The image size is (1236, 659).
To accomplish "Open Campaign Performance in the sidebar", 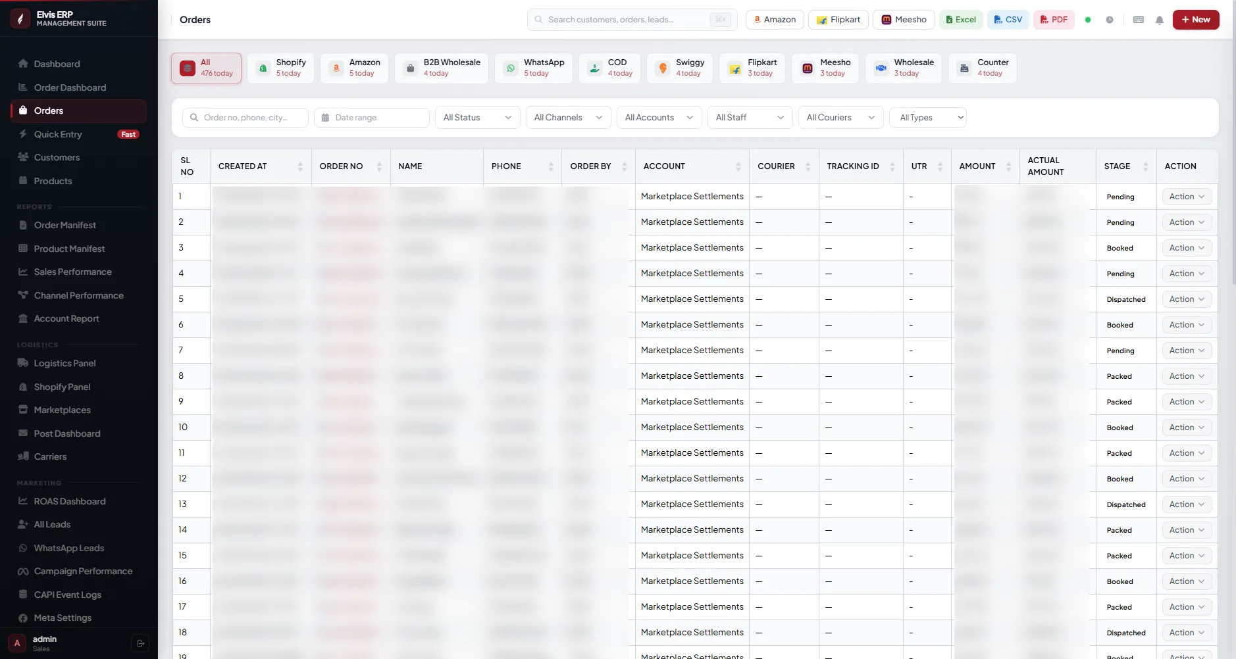I will click(x=78, y=571).
